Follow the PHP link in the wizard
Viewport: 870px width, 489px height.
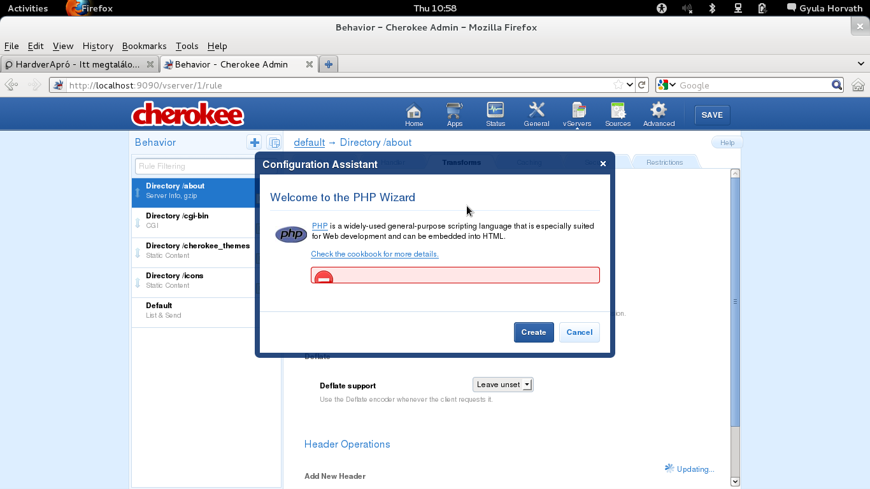(320, 226)
